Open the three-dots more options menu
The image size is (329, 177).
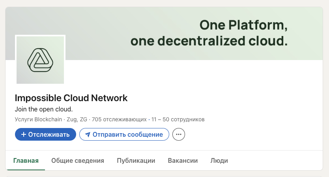179,134
